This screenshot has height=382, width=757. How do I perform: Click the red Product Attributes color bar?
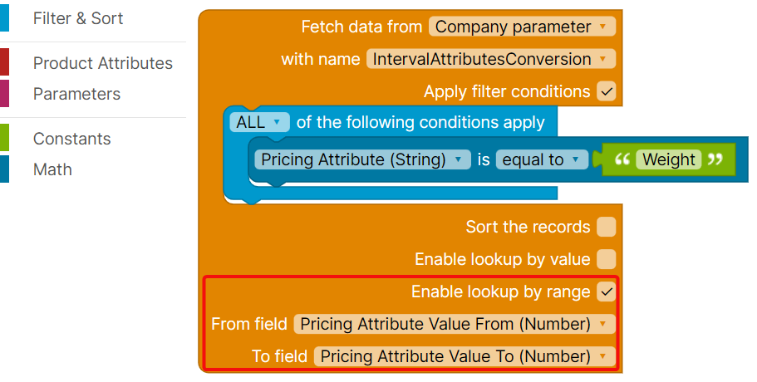click(5, 63)
